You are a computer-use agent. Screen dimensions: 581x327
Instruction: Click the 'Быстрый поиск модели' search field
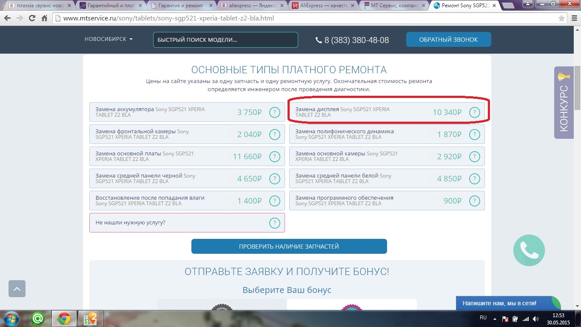click(225, 40)
